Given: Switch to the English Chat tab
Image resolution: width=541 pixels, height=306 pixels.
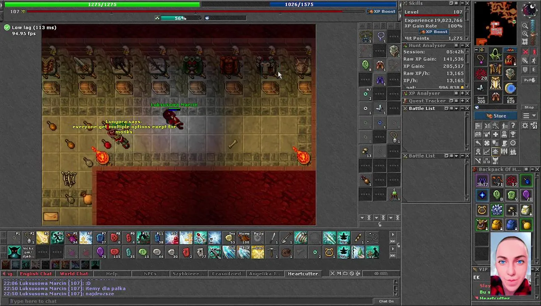Looking at the screenshot, I should coord(36,274).
